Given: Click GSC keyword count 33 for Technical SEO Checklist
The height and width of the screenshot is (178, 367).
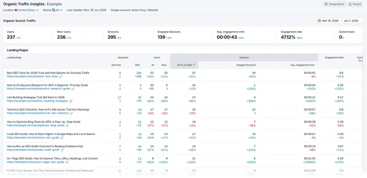Looking at the screenshot, I should pos(140,110).
